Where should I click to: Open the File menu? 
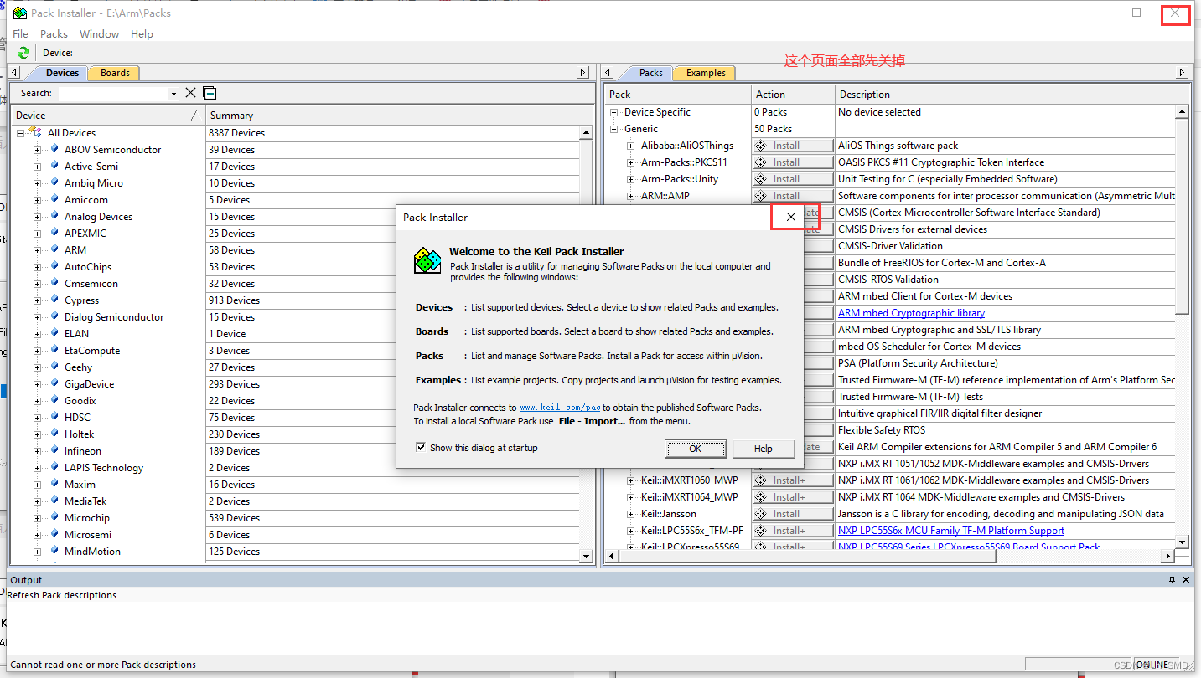21,34
